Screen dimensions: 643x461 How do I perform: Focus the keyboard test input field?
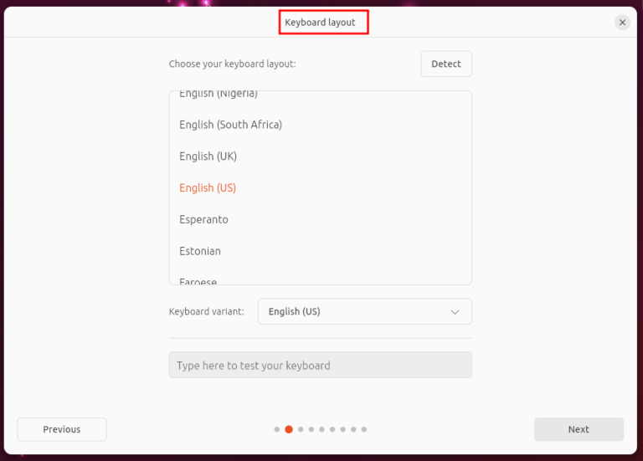[x=320, y=366]
